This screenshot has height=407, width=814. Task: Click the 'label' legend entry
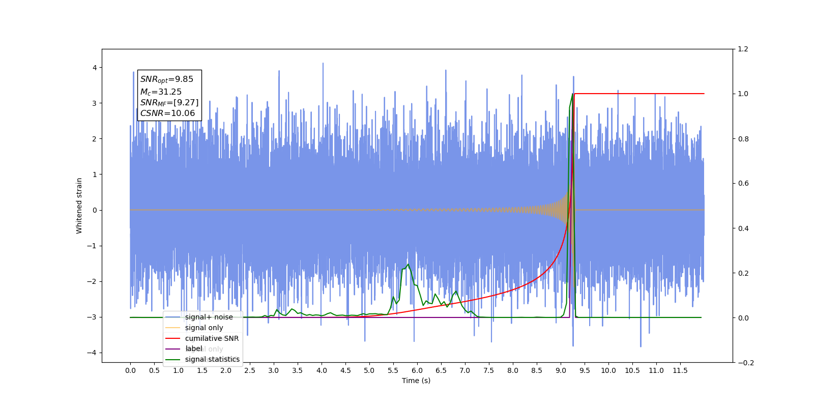pyautogui.click(x=184, y=349)
